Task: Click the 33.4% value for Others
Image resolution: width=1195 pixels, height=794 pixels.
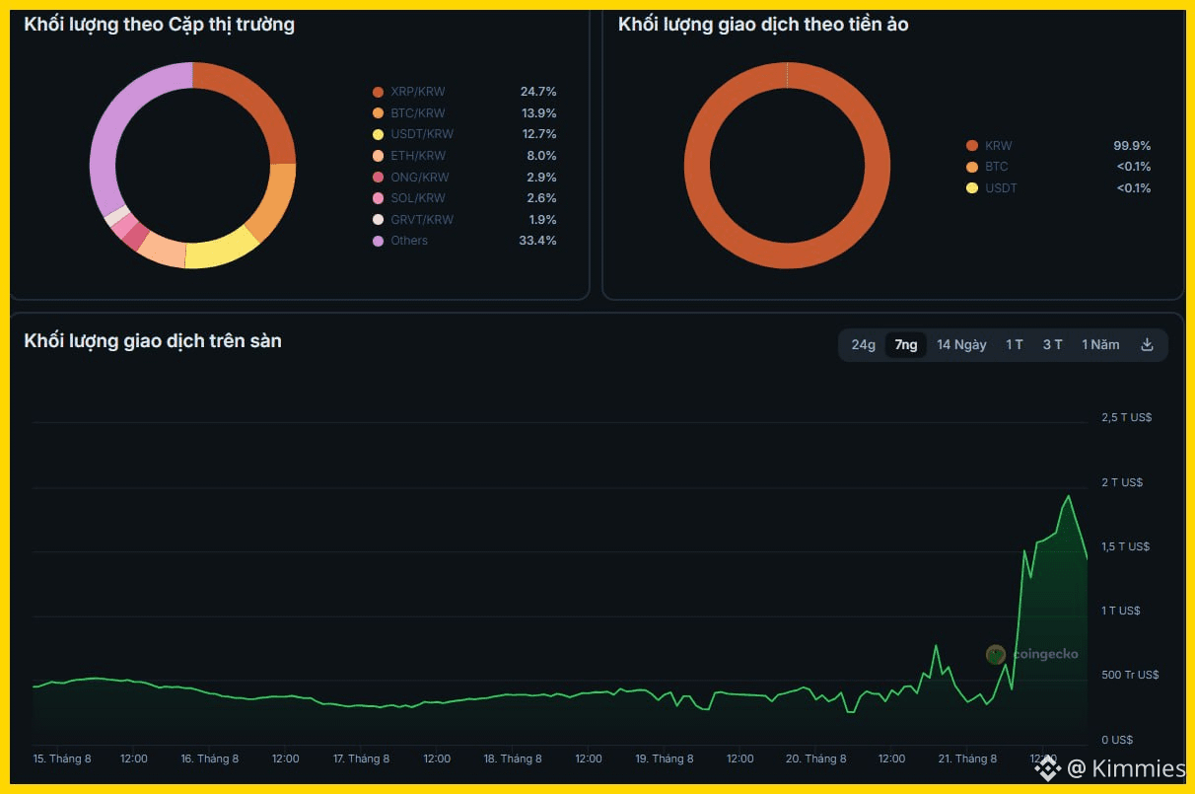Action: [538, 241]
